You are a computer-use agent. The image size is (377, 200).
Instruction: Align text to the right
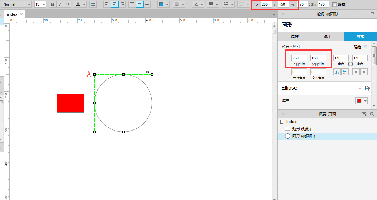[x=122, y=4]
